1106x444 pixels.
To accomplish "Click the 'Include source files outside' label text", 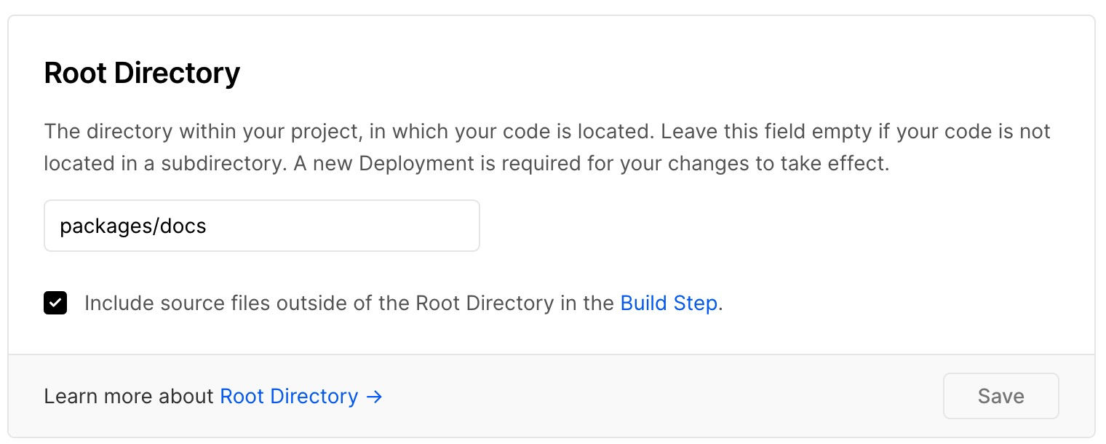I will [218, 303].
